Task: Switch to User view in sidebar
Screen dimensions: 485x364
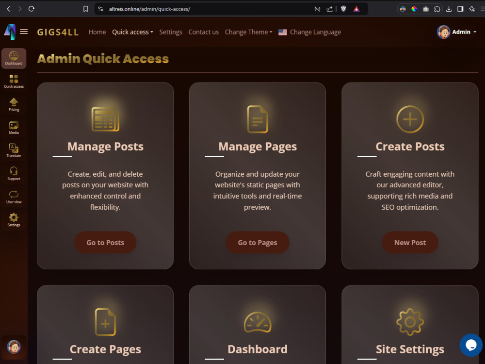Action: [14, 197]
